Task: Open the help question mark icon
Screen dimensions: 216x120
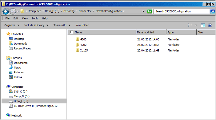Action: [x=210, y=25]
